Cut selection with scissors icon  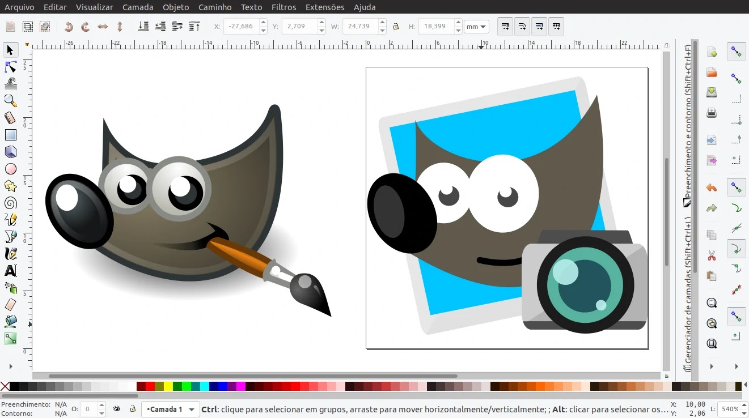point(712,256)
